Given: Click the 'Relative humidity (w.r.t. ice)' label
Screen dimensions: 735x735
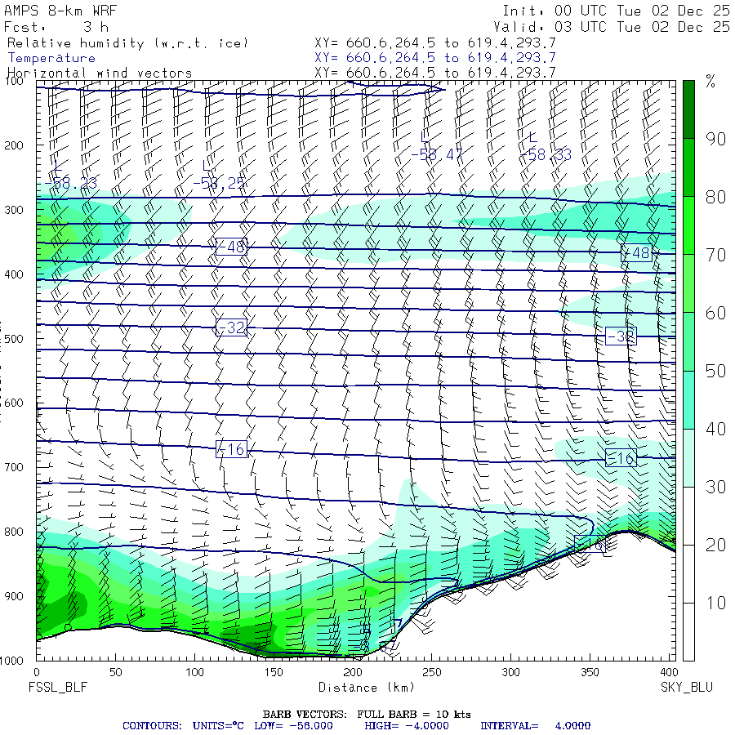Looking at the screenshot, I should (127, 43).
